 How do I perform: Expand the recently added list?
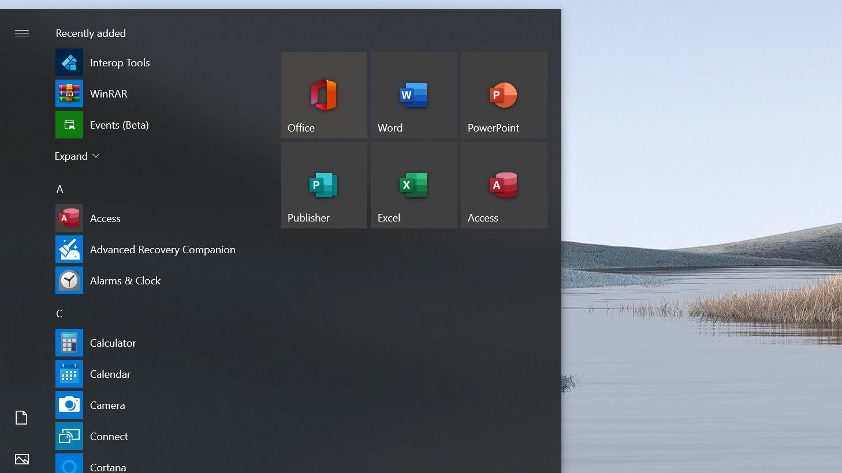click(77, 156)
